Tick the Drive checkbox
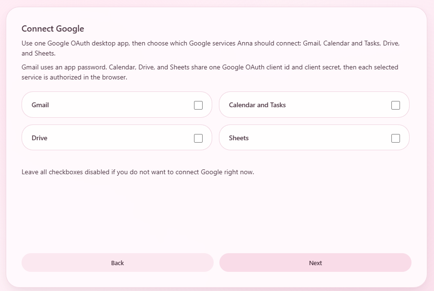 coord(198,138)
